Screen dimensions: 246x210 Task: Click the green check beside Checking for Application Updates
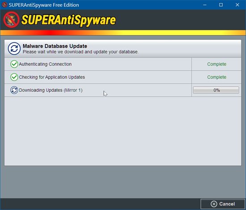[14, 77]
